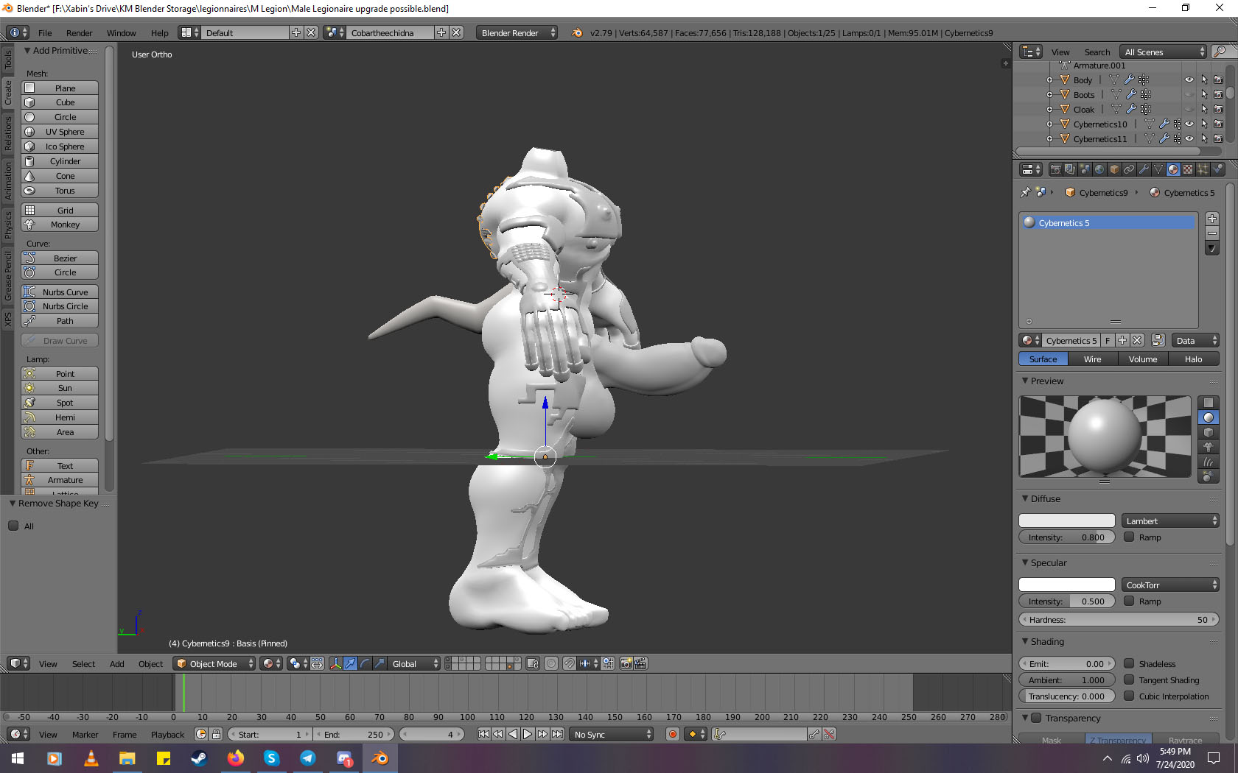This screenshot has height=773, width=1238.
Task: Open the Lambert diffuse shader dropdown
Action: 1170,520
